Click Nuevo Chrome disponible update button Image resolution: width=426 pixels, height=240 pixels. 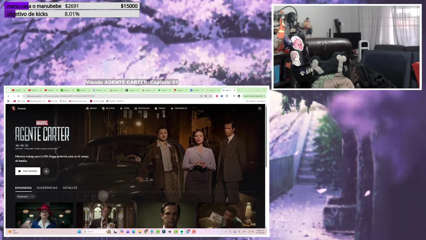tap(254, 96)
